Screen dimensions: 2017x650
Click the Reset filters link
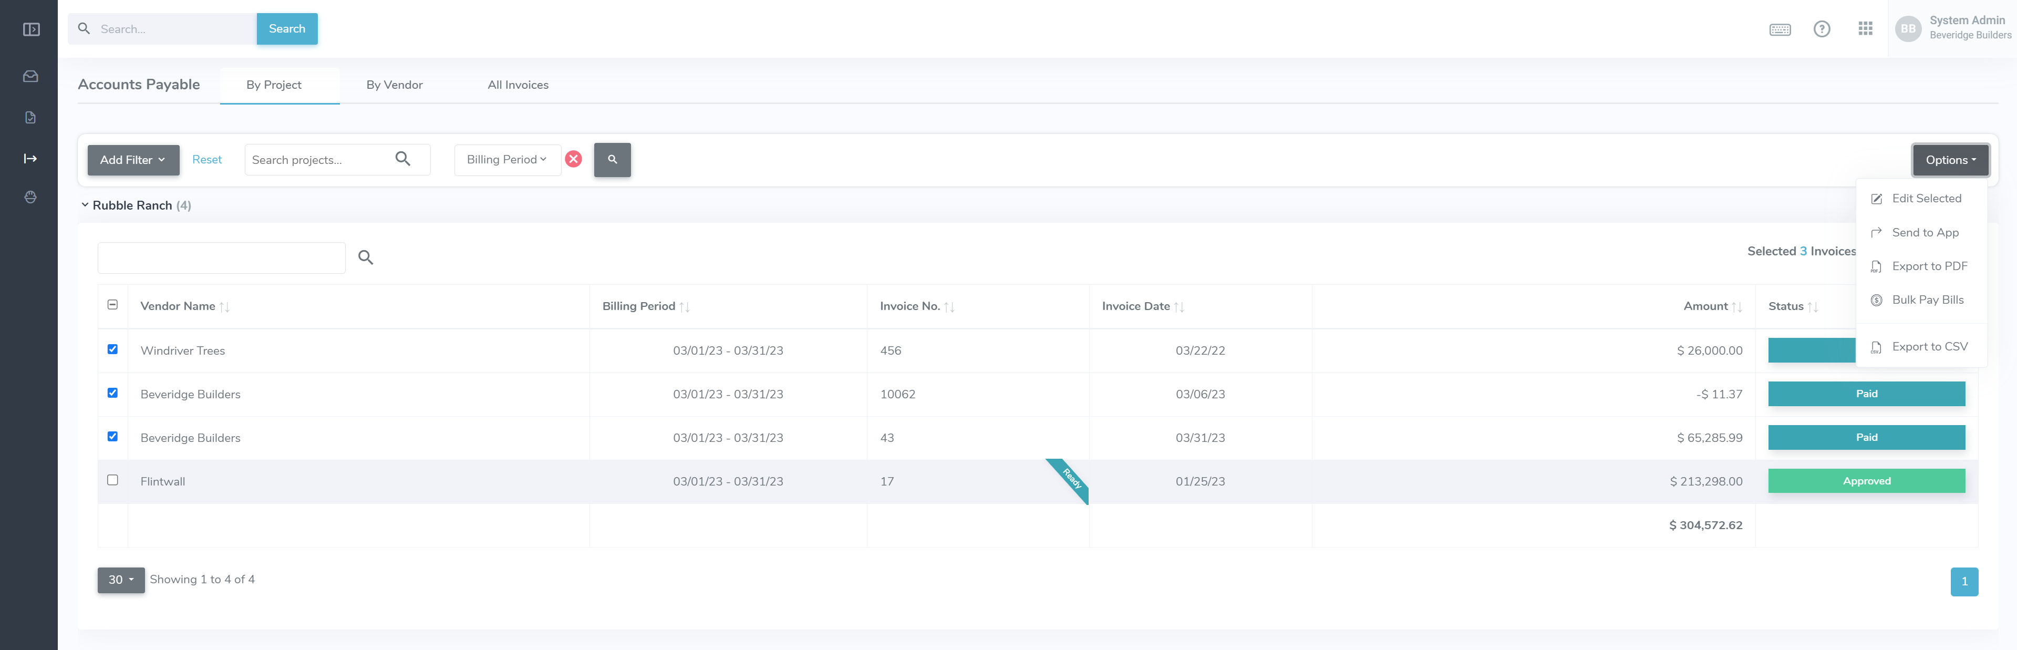click(206, 160)
